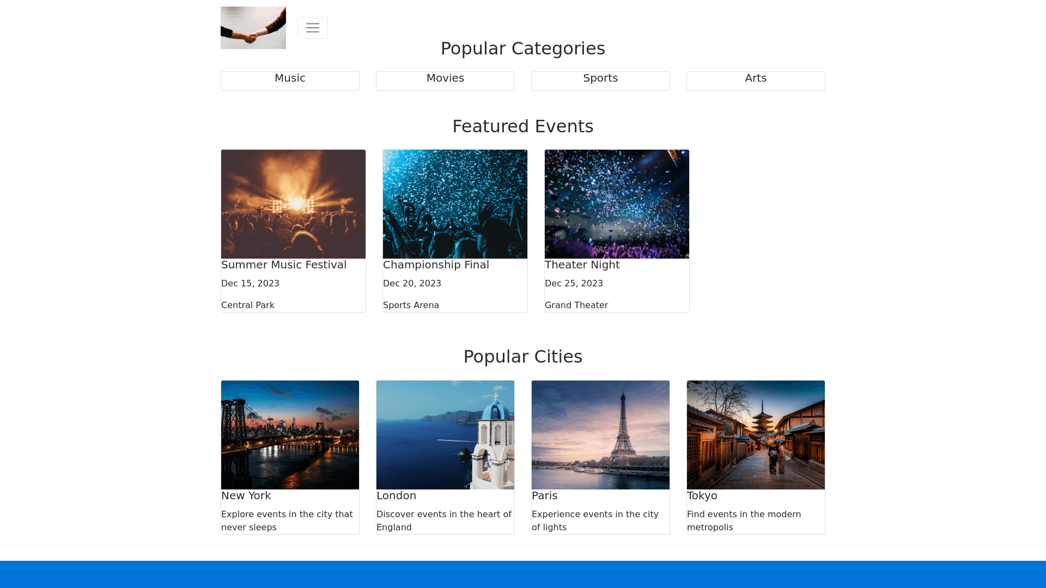The image size is (1046, 588).
Task: Select the Tokyo city title
Action: (x=702, y=496)
